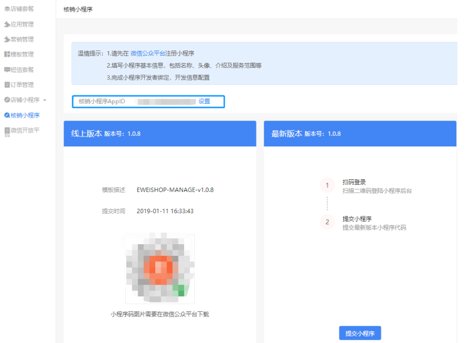This screenshot has height=343, width=473.
Task: Open the 订单管理 menu item
Action: [22, 85]
